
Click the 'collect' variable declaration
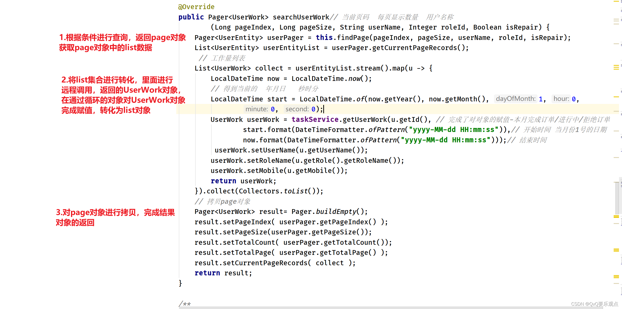click(269, 68)
